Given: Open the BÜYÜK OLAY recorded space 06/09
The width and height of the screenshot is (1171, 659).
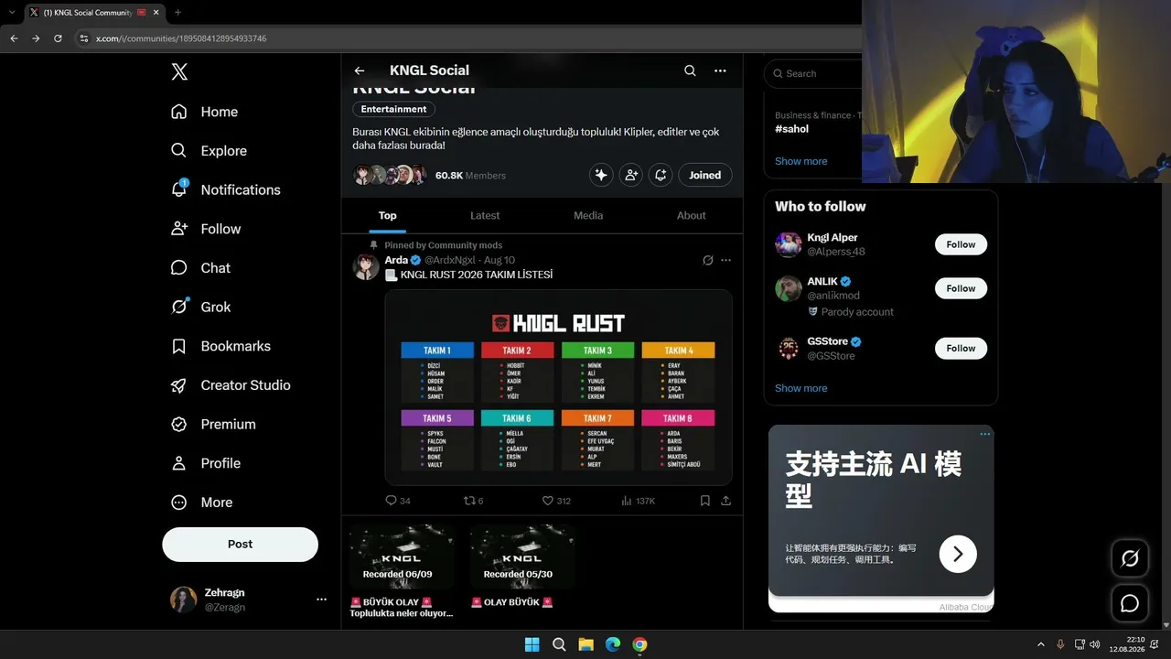Looking at the screenshot, I should click(x=402, y=572).
